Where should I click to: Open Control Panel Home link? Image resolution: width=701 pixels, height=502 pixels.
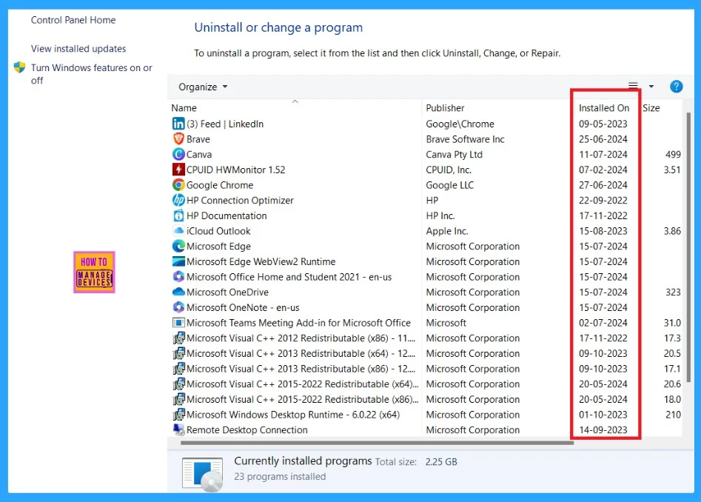pos(73,20)
